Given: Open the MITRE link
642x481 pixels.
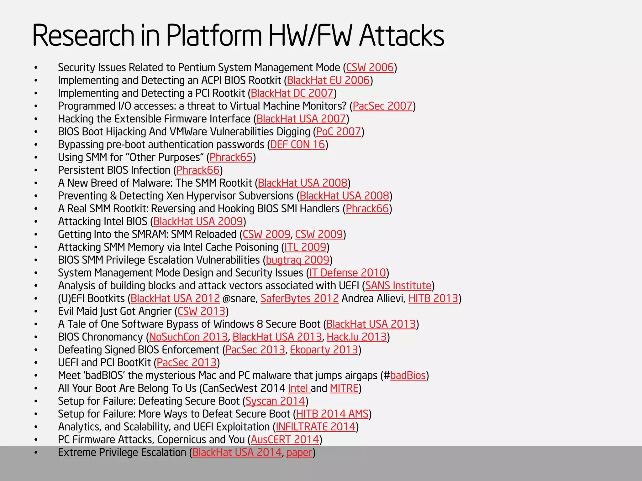Looking at the screenshot, I should click(344, 389).
